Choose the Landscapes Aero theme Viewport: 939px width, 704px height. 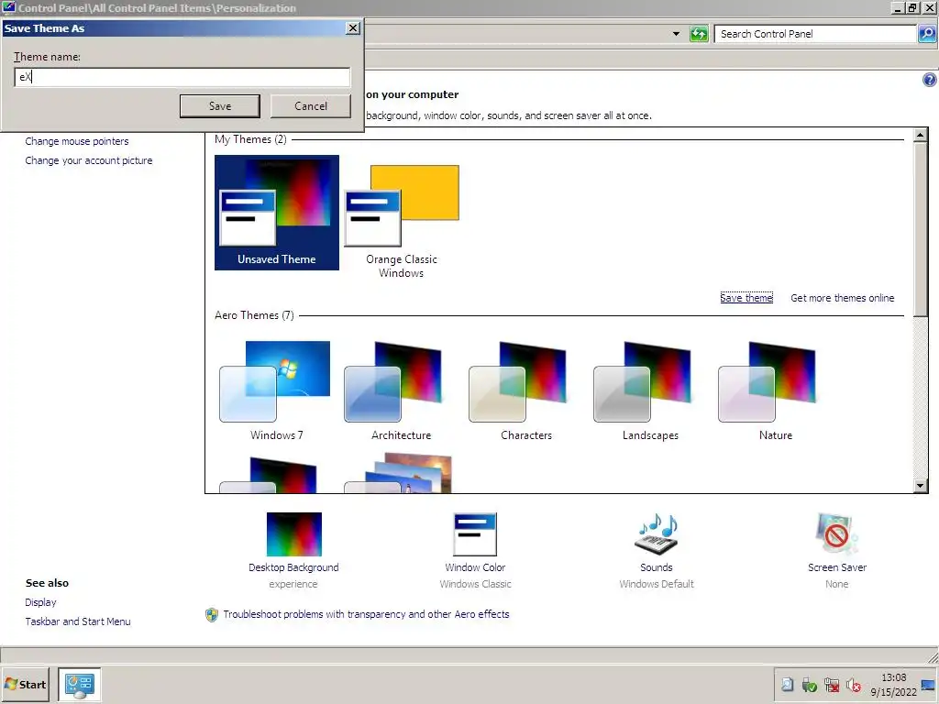click(650, 391)
